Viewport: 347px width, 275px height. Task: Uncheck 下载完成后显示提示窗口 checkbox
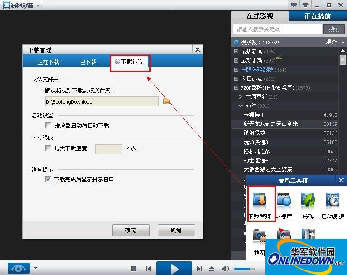click(x=48, y=179)
